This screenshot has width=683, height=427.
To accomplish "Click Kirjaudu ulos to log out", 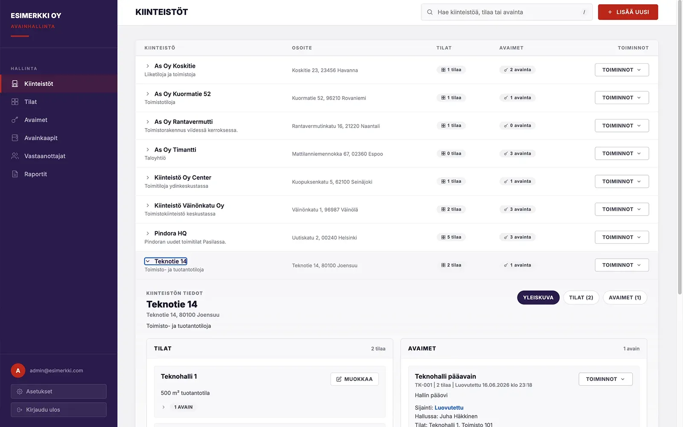I will [58, 410].
